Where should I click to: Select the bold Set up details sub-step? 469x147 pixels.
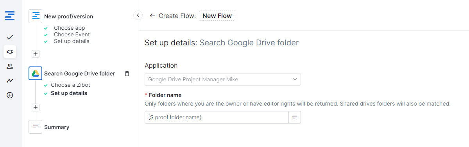tap(69, 93)
